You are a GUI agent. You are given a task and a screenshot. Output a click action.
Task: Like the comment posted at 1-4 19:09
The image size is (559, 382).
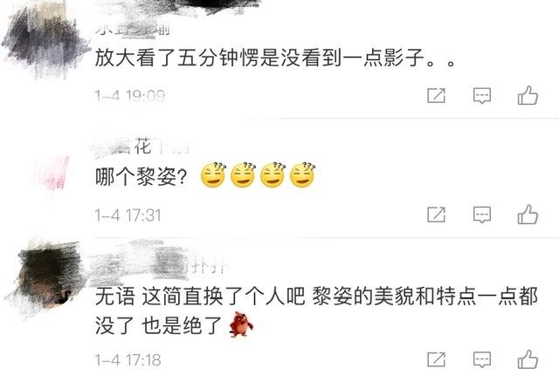click(528, 95)
